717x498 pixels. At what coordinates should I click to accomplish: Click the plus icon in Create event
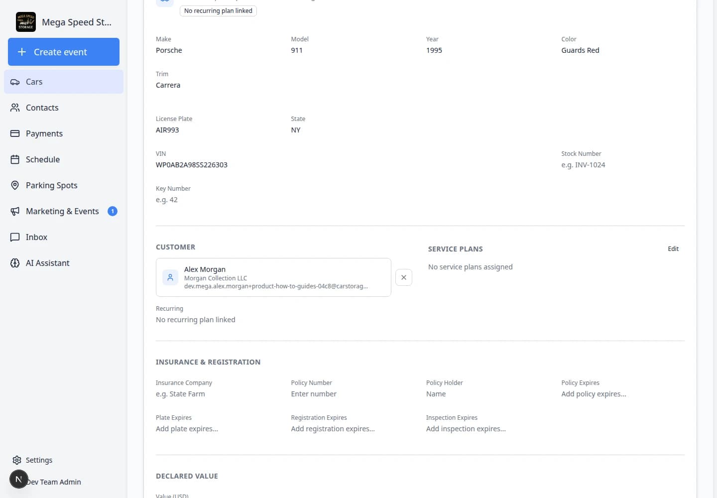(22, 52)
